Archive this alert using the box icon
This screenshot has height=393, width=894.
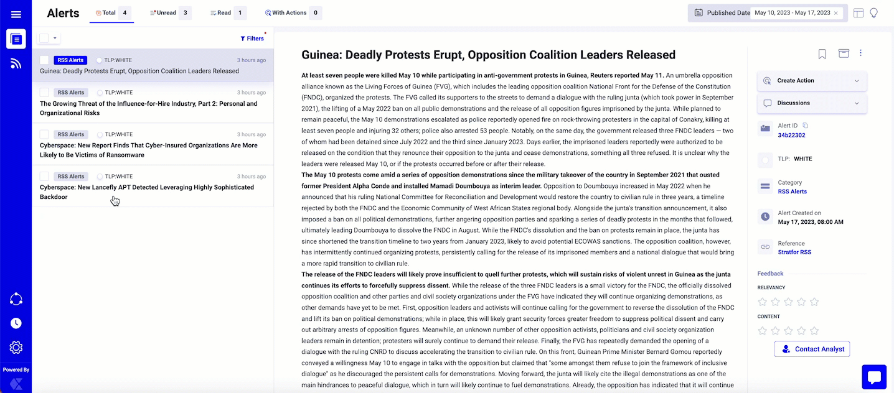[x=844, y=53]
